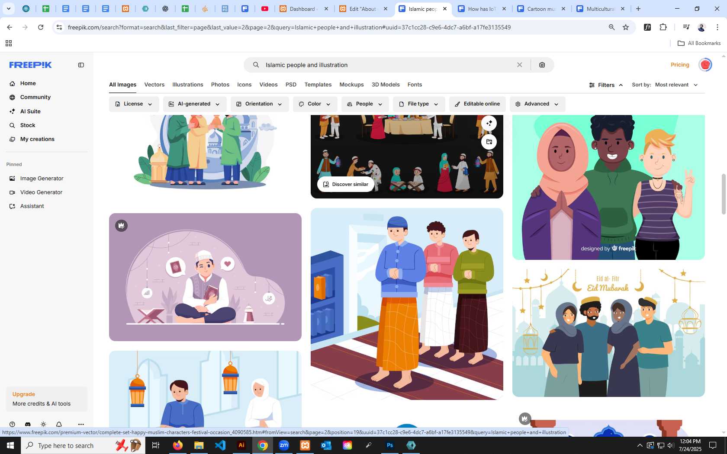Click the help question-mark icon
Image resolution: width=727 pixels, height=454 pixels.
[x=12, y=425]
